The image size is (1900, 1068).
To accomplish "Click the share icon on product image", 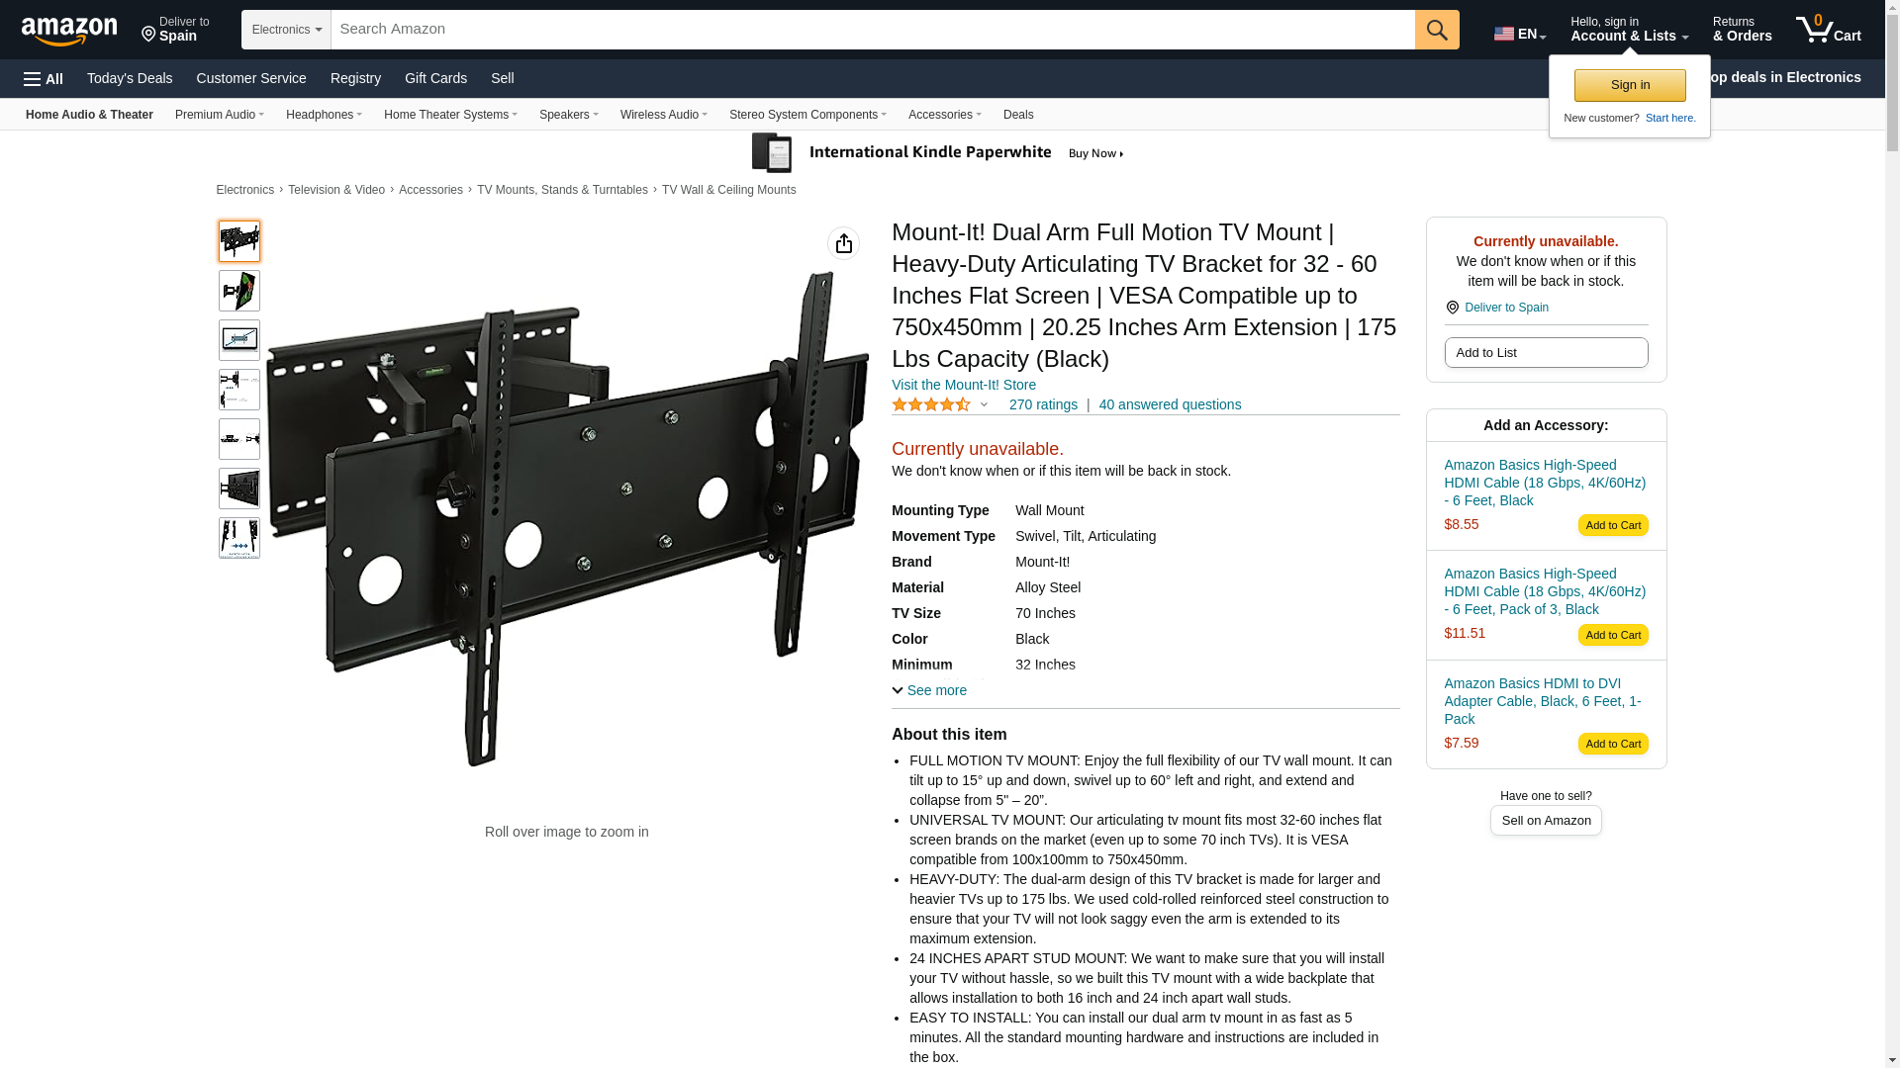I will [843, 243].
